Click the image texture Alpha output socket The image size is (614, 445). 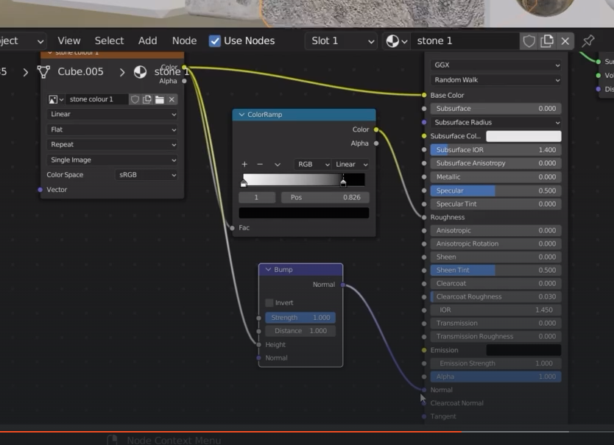click(x=184, y=81)
